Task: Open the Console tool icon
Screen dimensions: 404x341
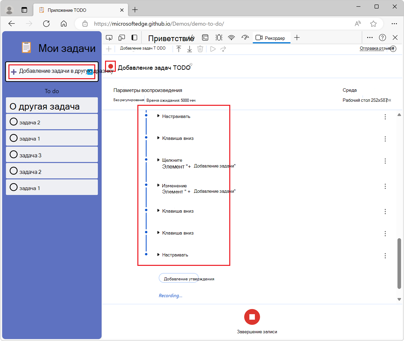Action: (205, 38)
